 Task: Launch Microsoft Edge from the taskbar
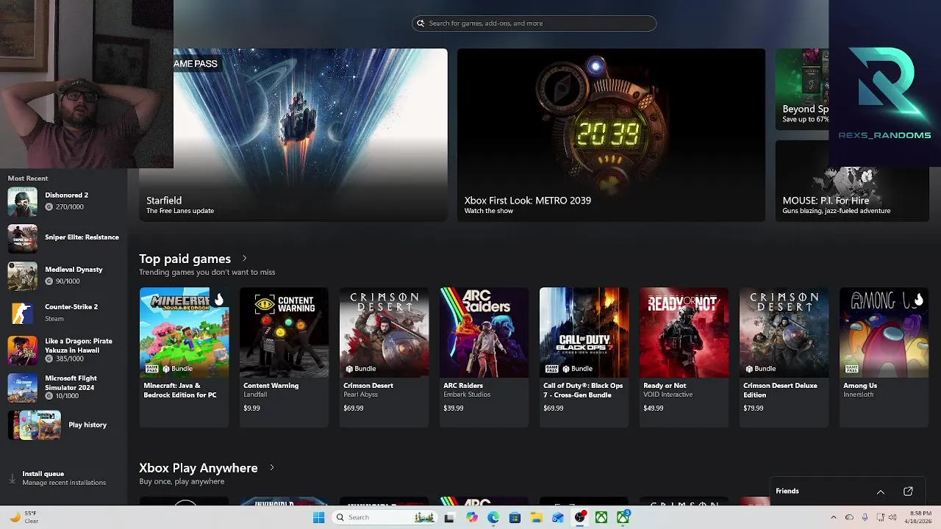point(493,517)
